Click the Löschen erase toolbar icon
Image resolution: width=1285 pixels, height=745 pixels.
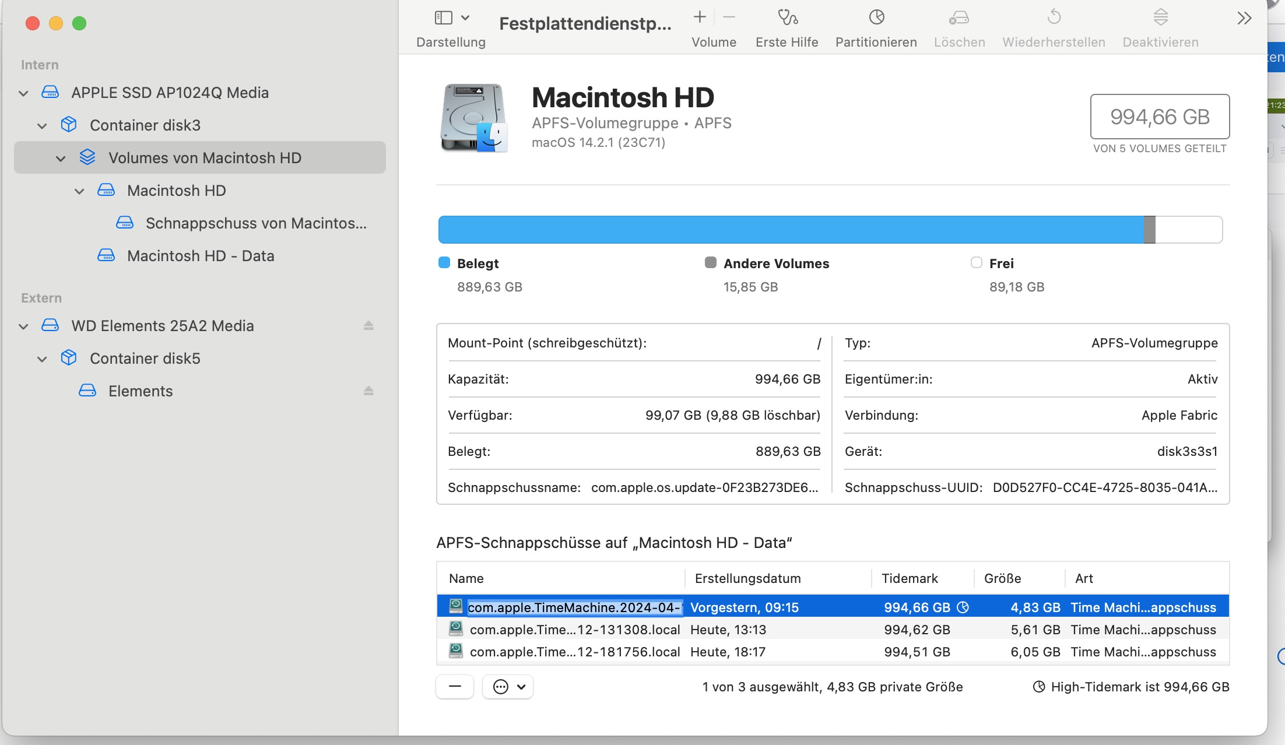click(x=959, y=18)
